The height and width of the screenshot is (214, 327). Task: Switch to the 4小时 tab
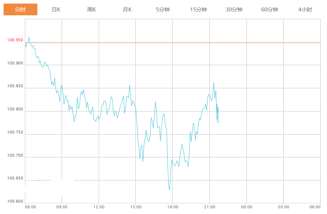coord(305,10)
